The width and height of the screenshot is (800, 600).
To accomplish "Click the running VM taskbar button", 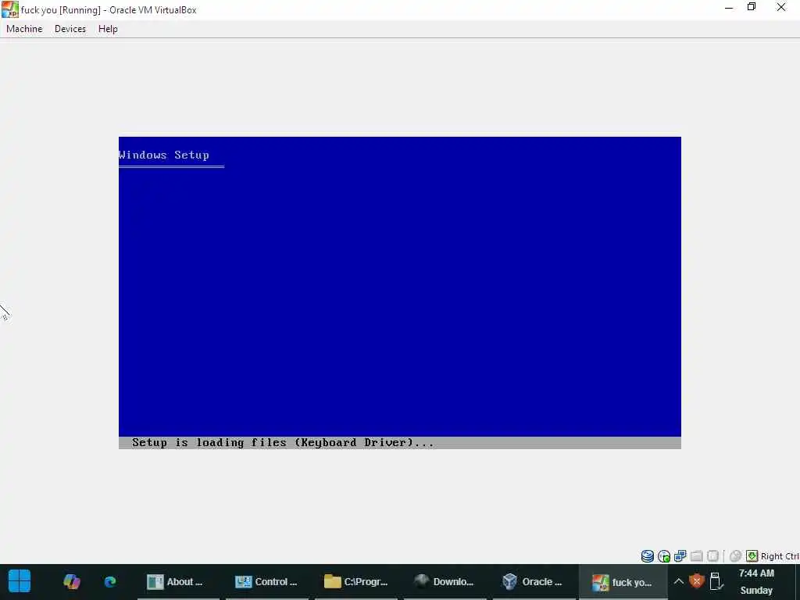I will (623, 581).
